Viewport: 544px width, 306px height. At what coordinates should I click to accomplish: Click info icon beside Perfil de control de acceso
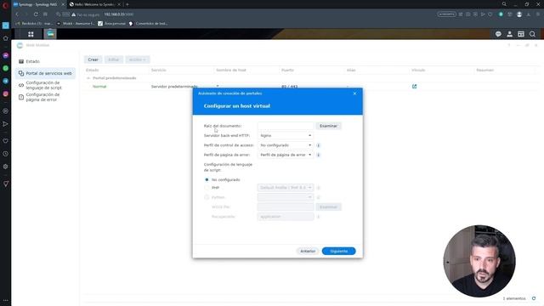(318, 145)
